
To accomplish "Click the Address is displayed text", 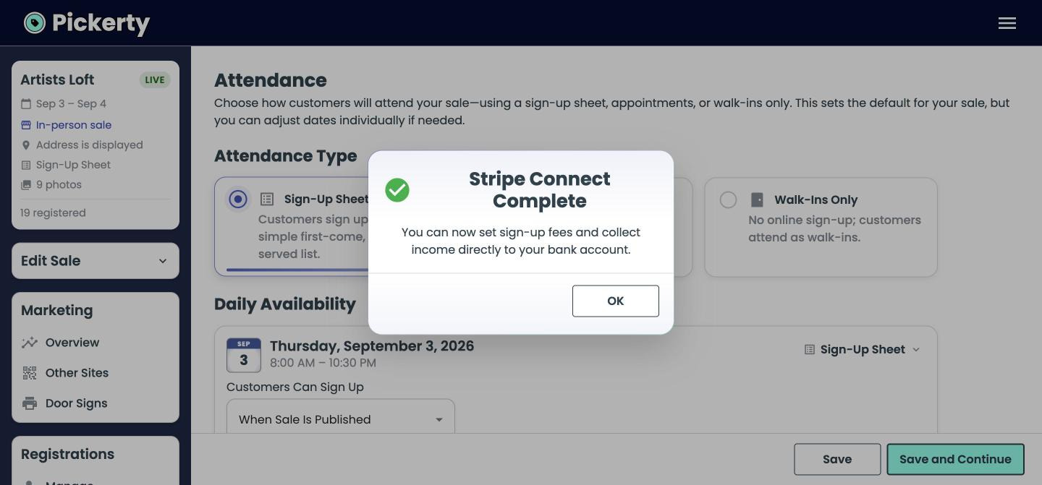I will [x=90, y=145].
